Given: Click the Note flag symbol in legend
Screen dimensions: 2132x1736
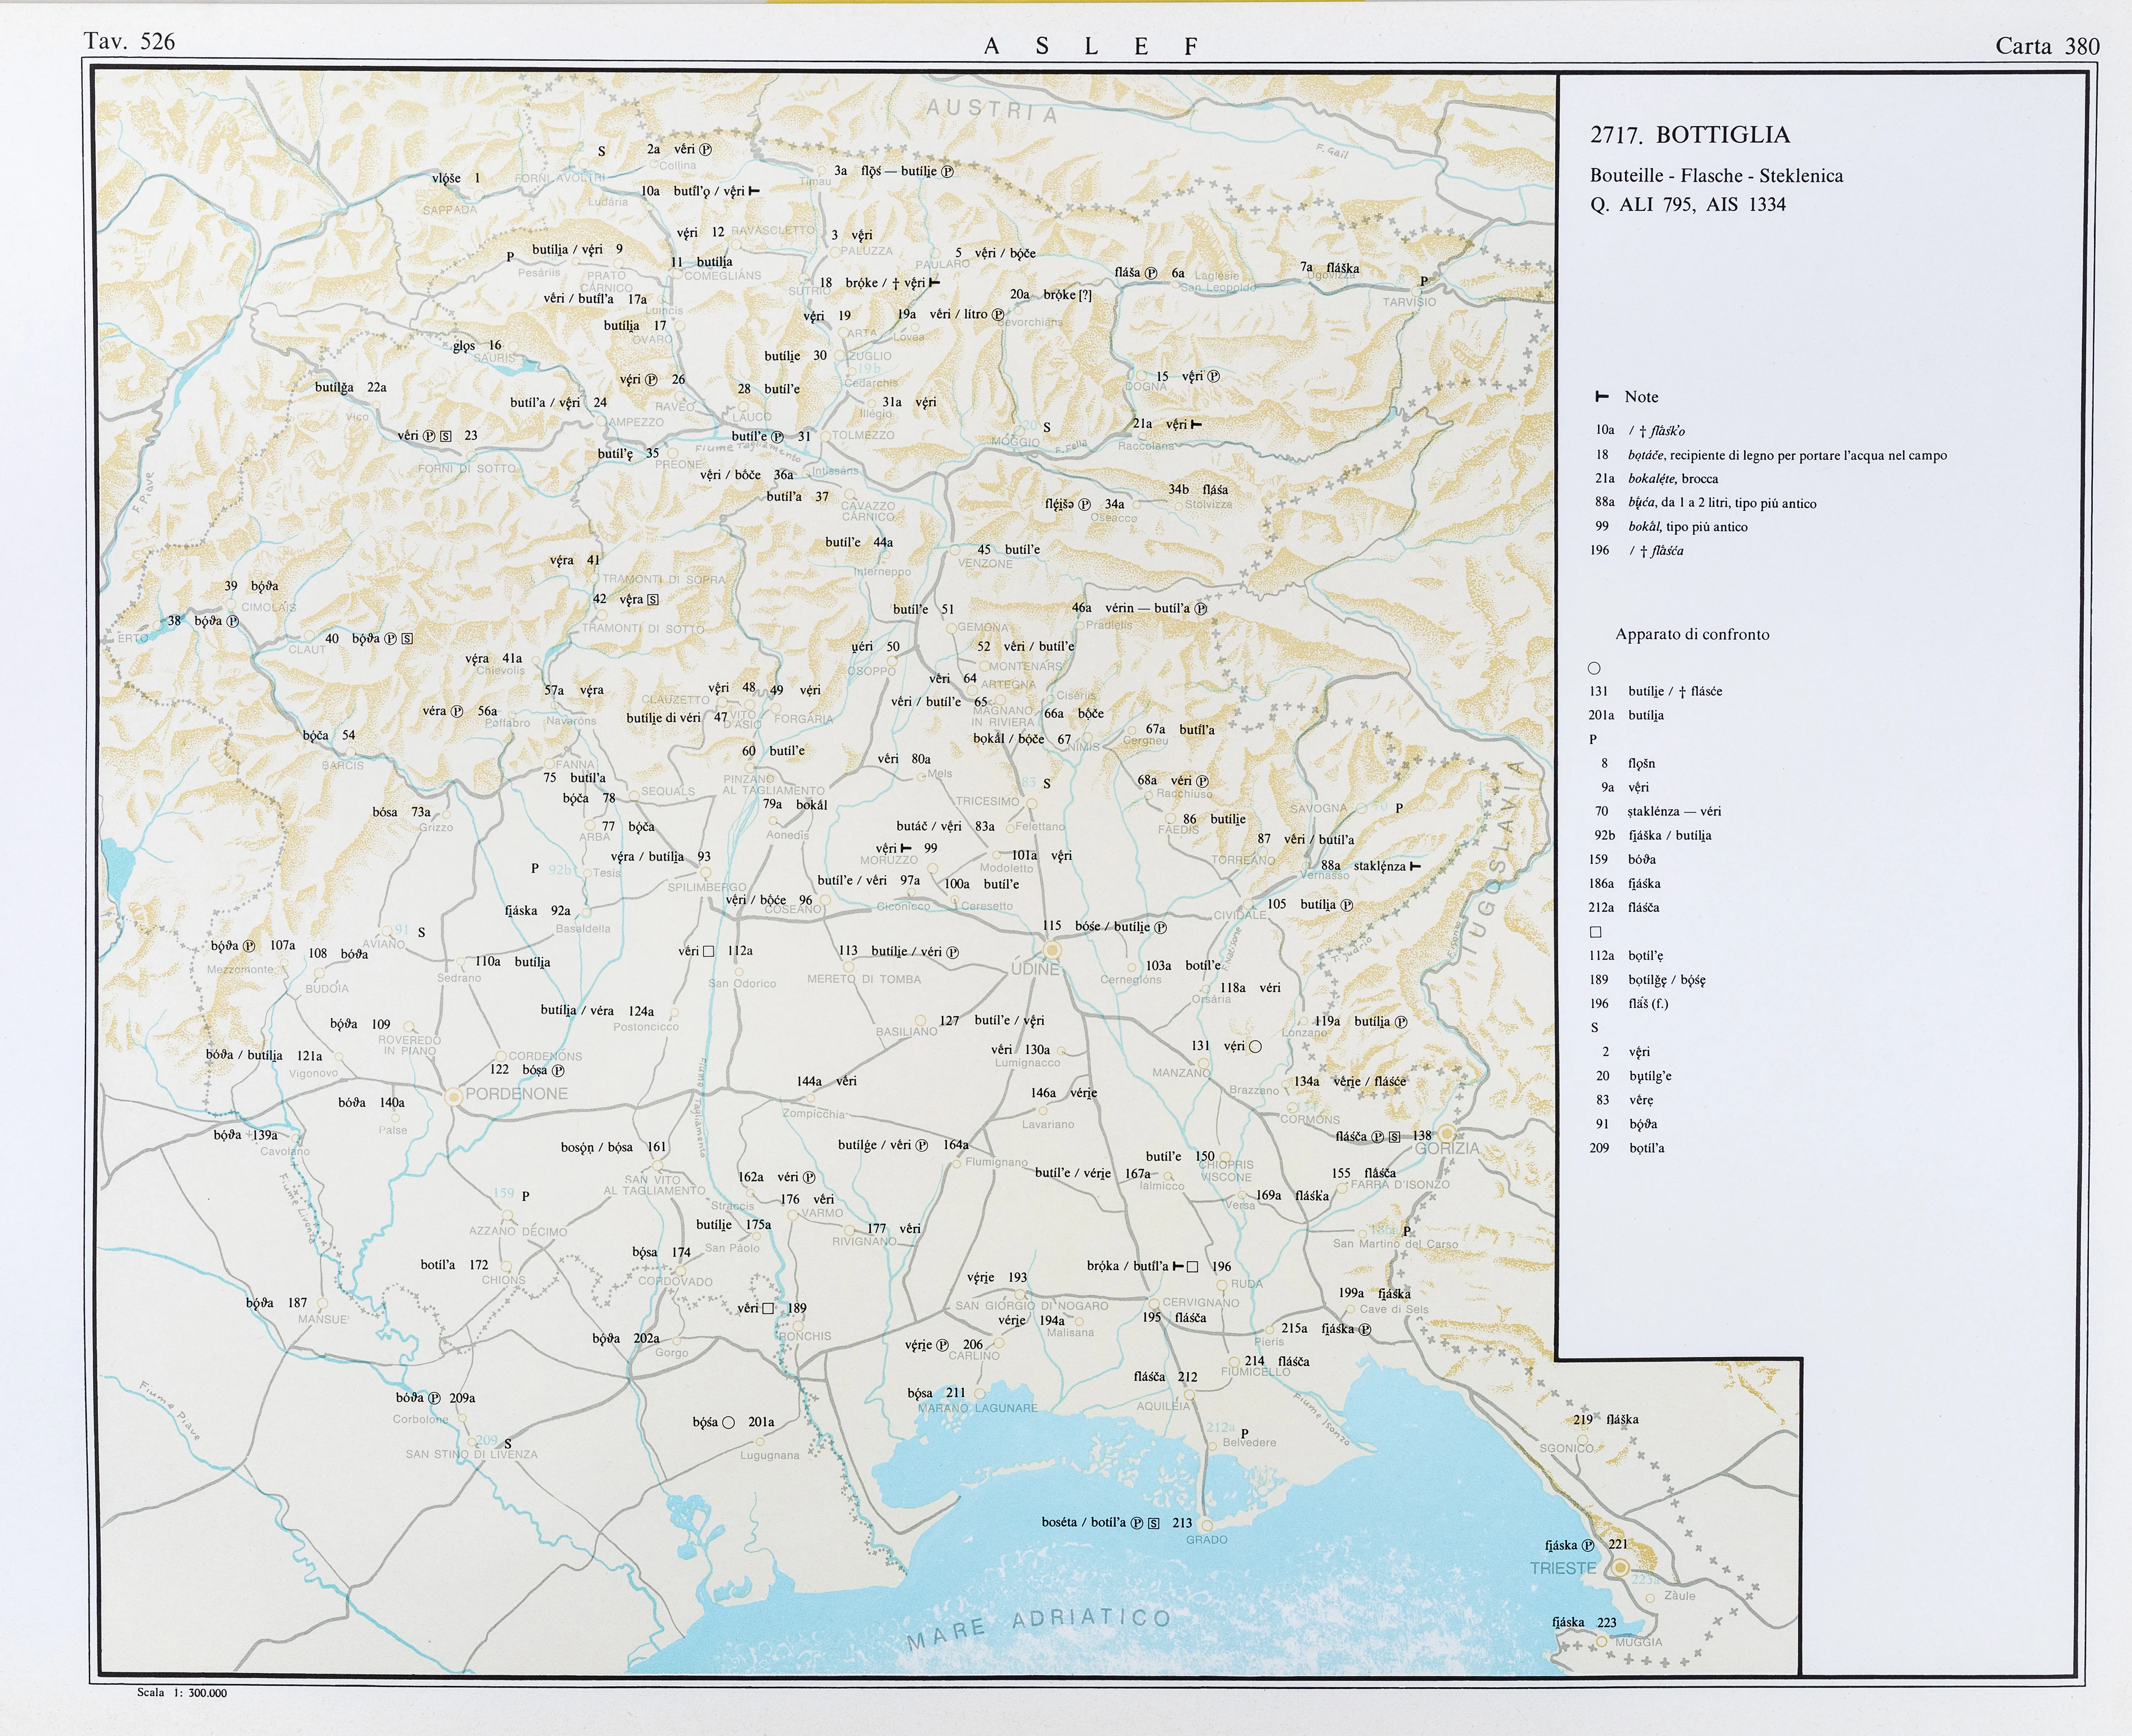Looking at the screenshot, I should 1602,397.
